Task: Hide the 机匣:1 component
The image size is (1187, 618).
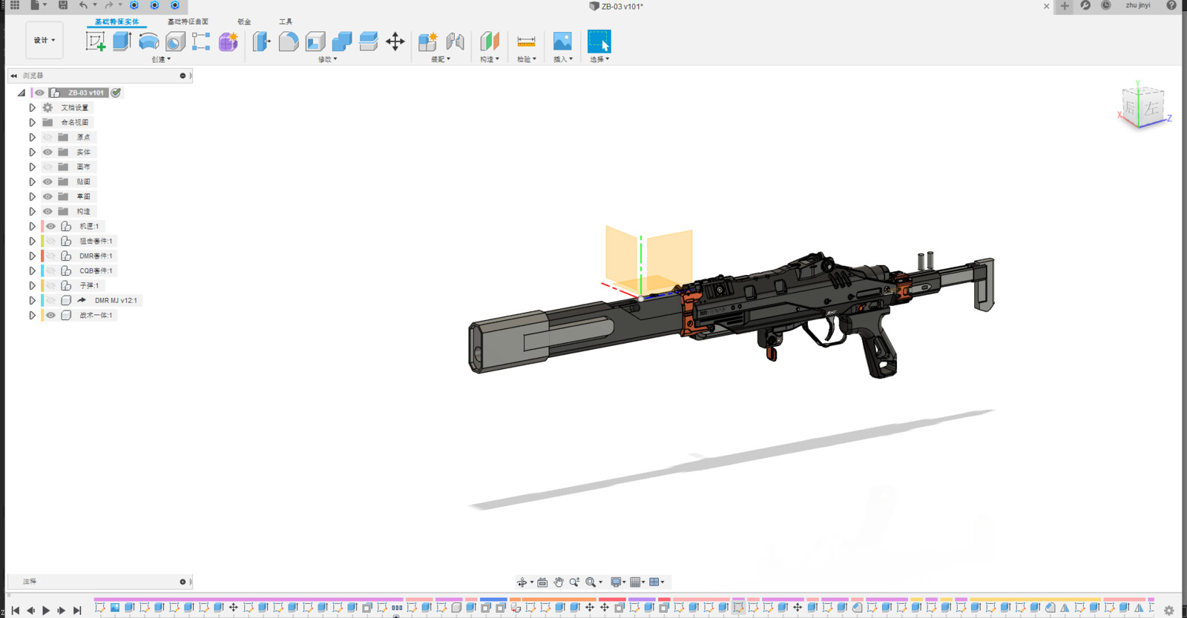Action: [x=50, y=226]
